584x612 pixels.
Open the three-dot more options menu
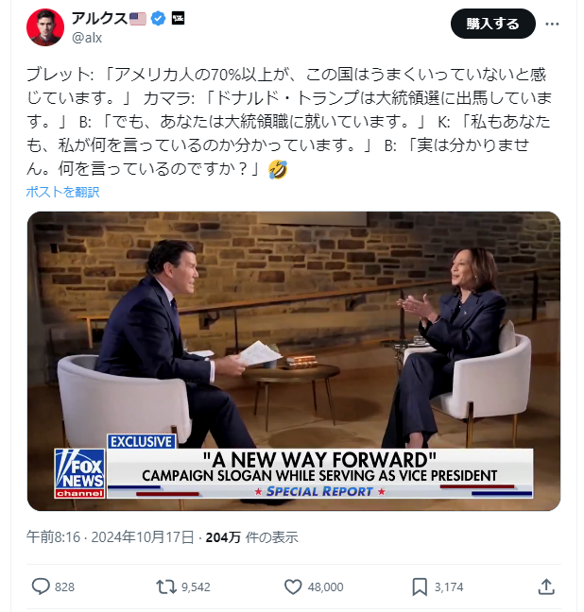(x=552, y=25)
